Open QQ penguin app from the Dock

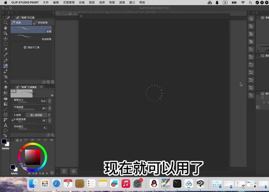[154, 184]
